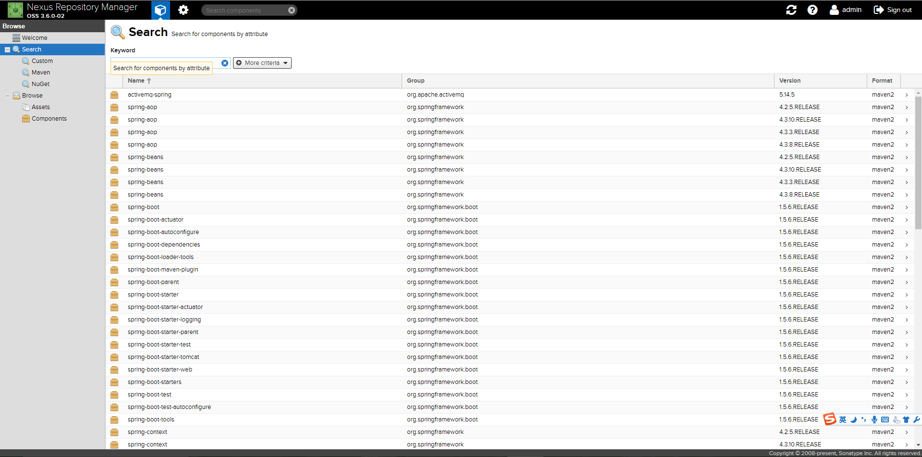Click the spring-boot-starter-logging package icon

pos(114,320)
